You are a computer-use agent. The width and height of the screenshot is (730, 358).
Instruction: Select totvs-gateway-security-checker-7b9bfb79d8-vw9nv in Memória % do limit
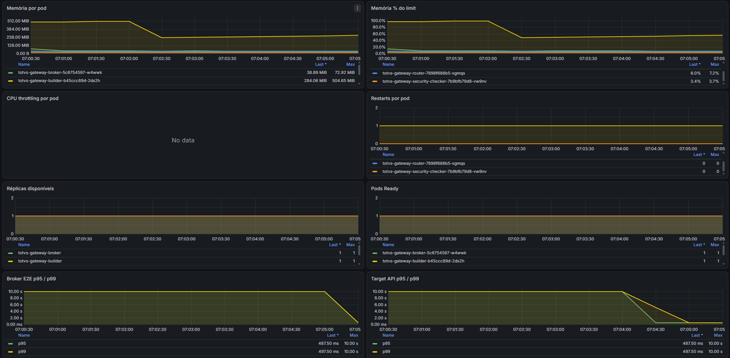coord(434,81)
